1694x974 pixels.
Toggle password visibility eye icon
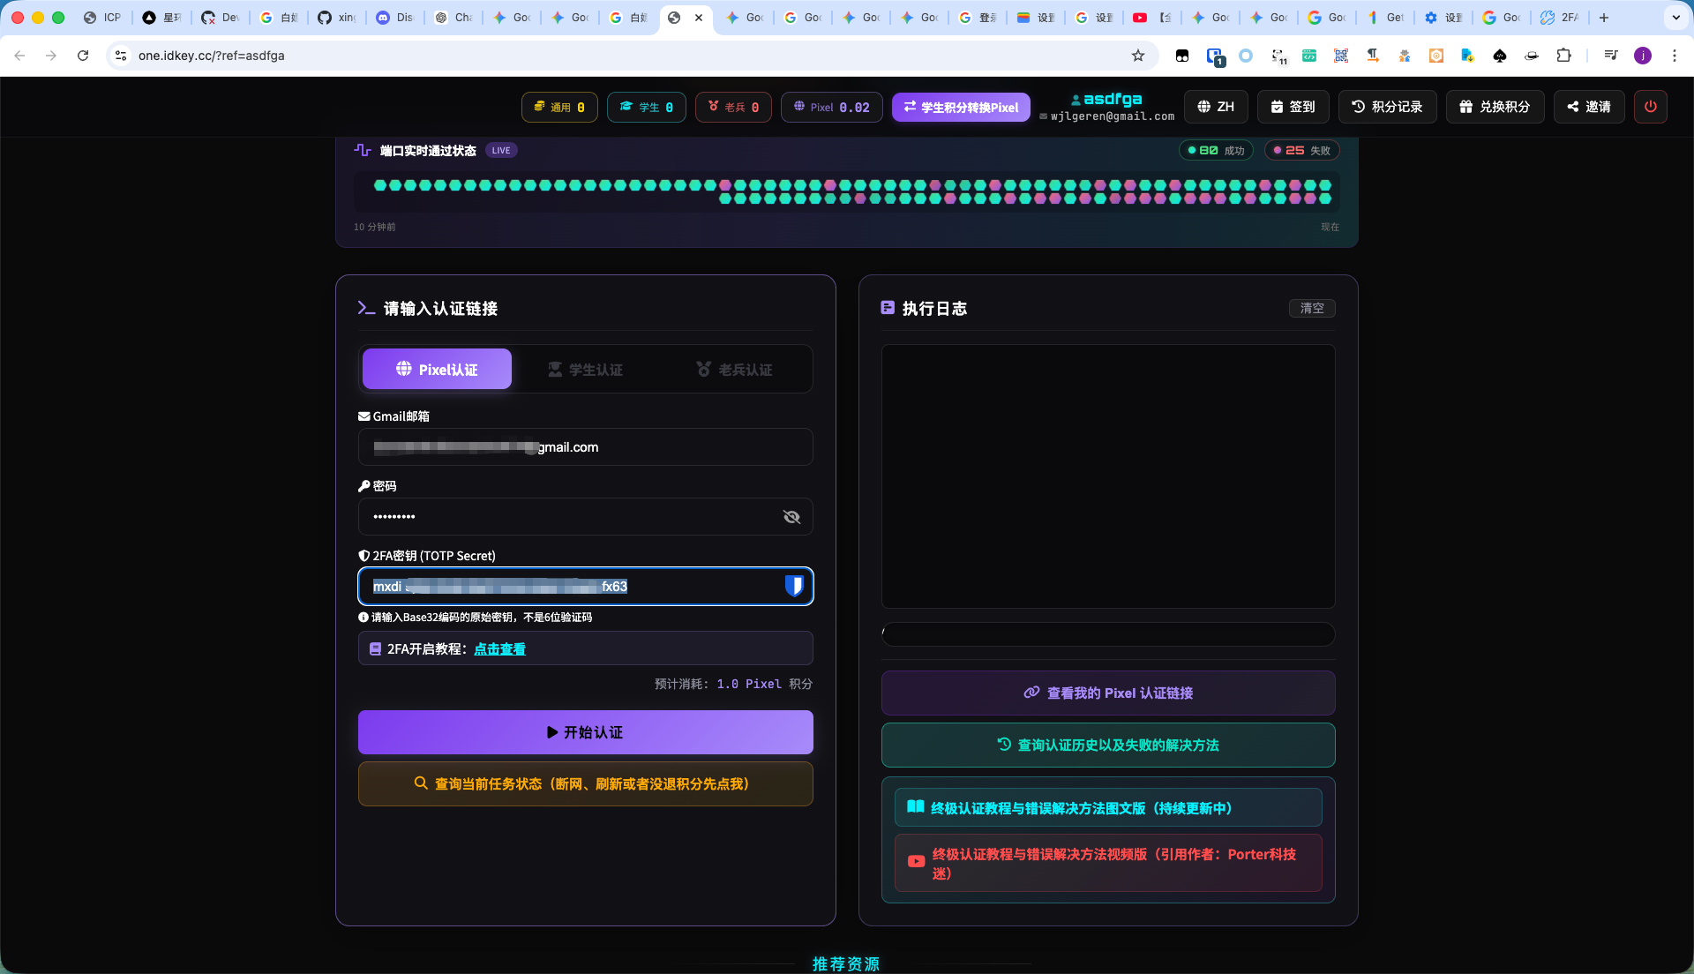[791, 517]
